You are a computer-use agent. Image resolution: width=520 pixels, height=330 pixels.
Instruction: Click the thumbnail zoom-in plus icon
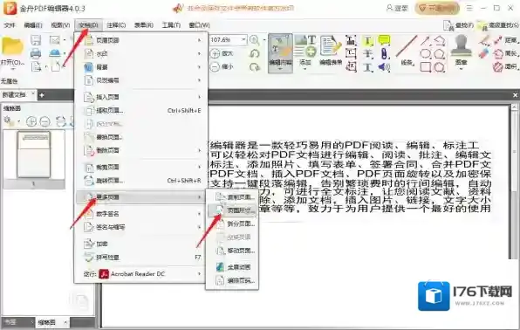tap(31, 121)
